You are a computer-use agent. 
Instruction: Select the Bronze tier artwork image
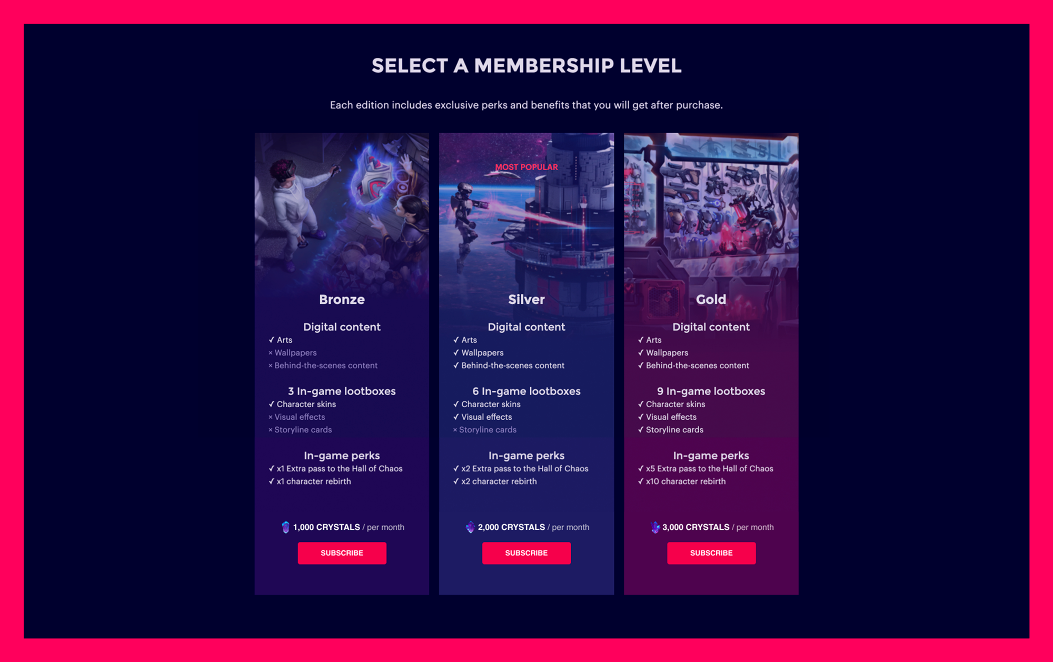342,211
